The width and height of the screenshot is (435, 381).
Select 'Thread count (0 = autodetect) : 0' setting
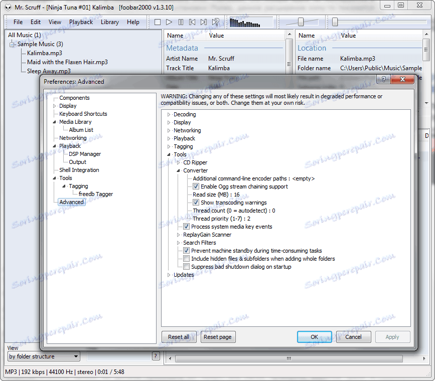click(234, 211)
